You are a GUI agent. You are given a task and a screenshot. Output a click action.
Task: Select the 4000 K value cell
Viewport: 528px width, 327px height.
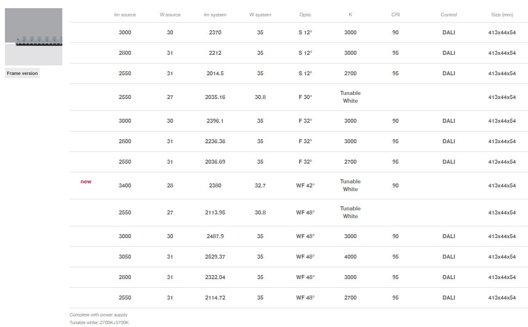click(350, 257)
